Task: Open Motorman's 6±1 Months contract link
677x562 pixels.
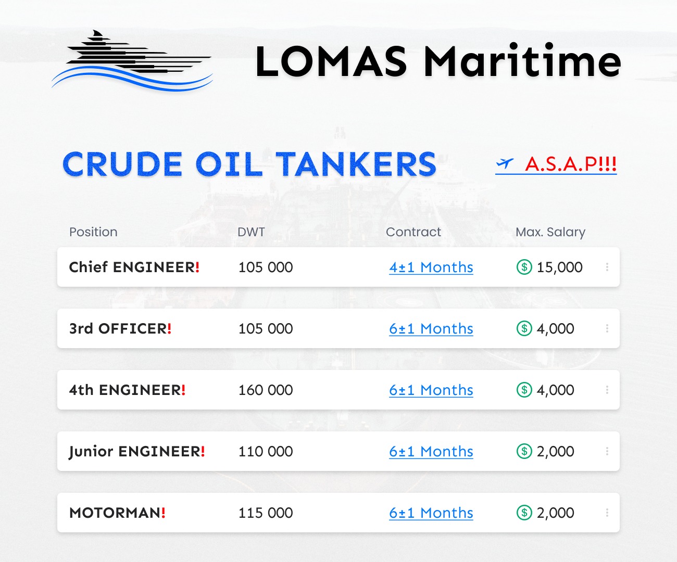Action: click(x=431, y=513)
